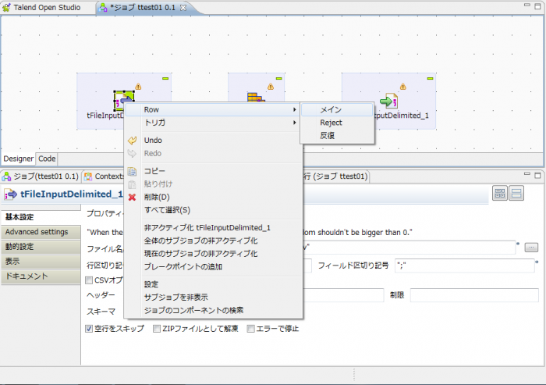Minimize the component properties panel
546x385 pixels.
(527, 174)
